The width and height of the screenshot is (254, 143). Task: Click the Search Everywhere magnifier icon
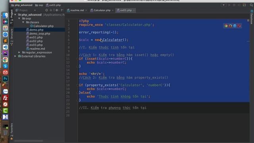click(x=251, y=5)
